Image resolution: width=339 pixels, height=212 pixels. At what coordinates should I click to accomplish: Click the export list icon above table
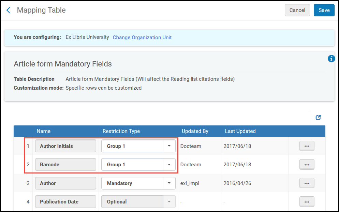point(318,117)
